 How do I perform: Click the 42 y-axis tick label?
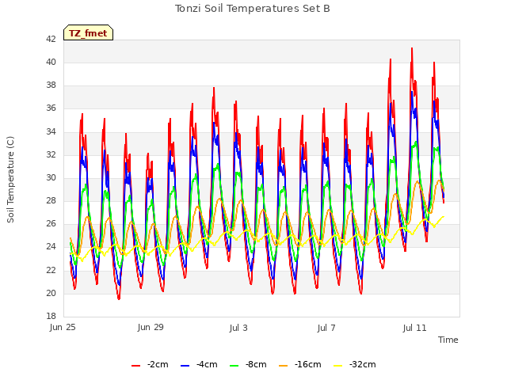51,39
